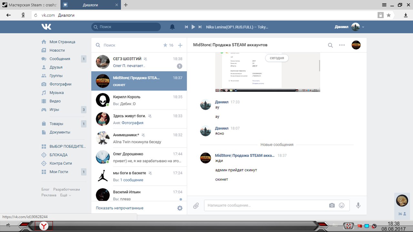Play the Nika Lenina track
Image resolution: width=413 pixels, height=232 pixels.
pos(193,27)
